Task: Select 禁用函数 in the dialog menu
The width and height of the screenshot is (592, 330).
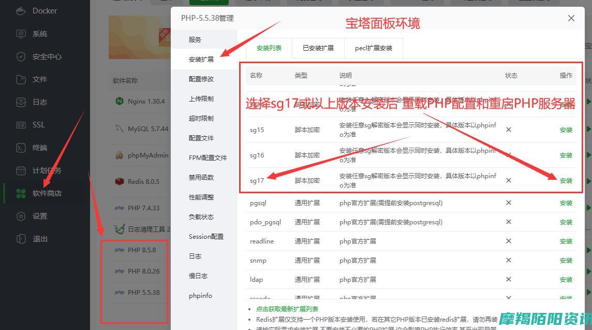Action: pos(201,177)
